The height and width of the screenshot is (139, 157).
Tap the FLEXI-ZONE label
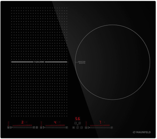pos(39,62)
